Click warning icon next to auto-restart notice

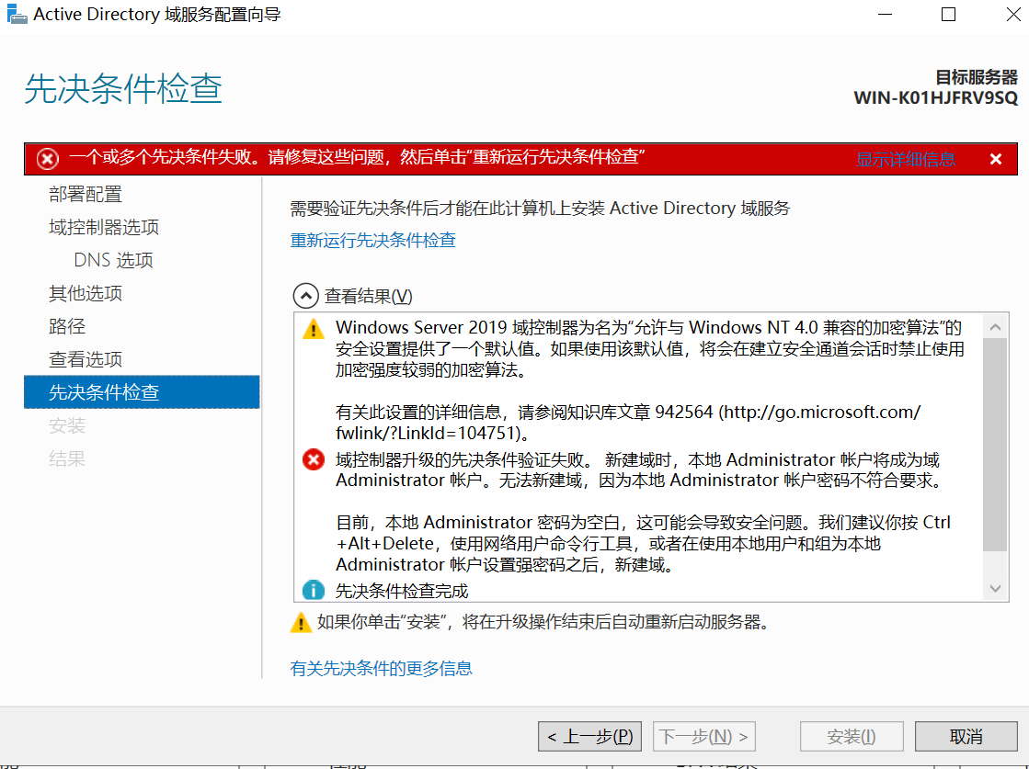301,622
